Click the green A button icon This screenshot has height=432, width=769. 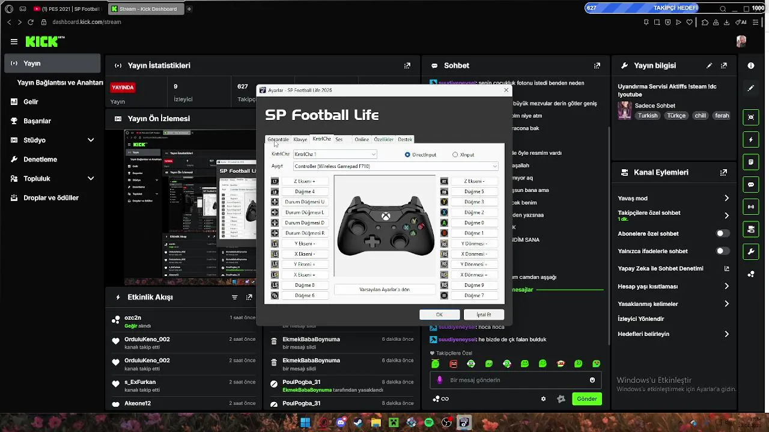pos(445,223)
